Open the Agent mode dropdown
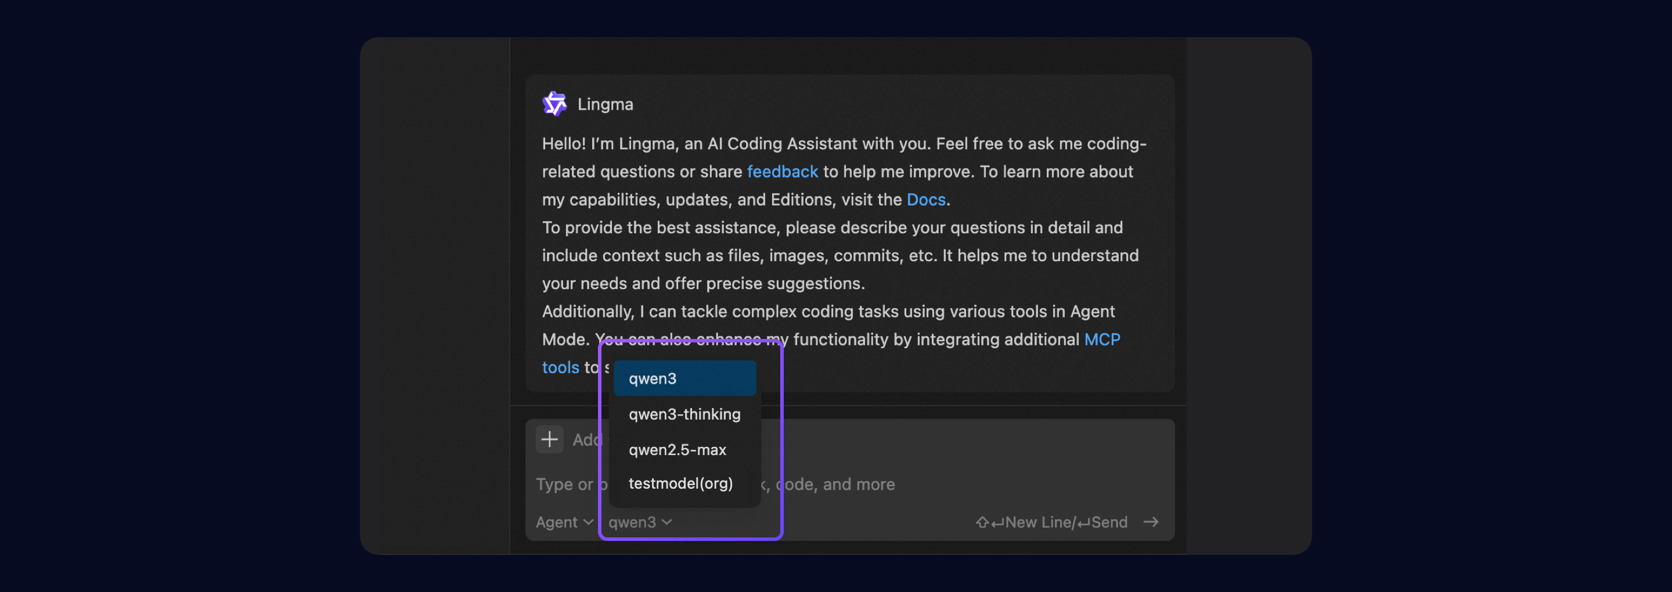 coord(563,522)
